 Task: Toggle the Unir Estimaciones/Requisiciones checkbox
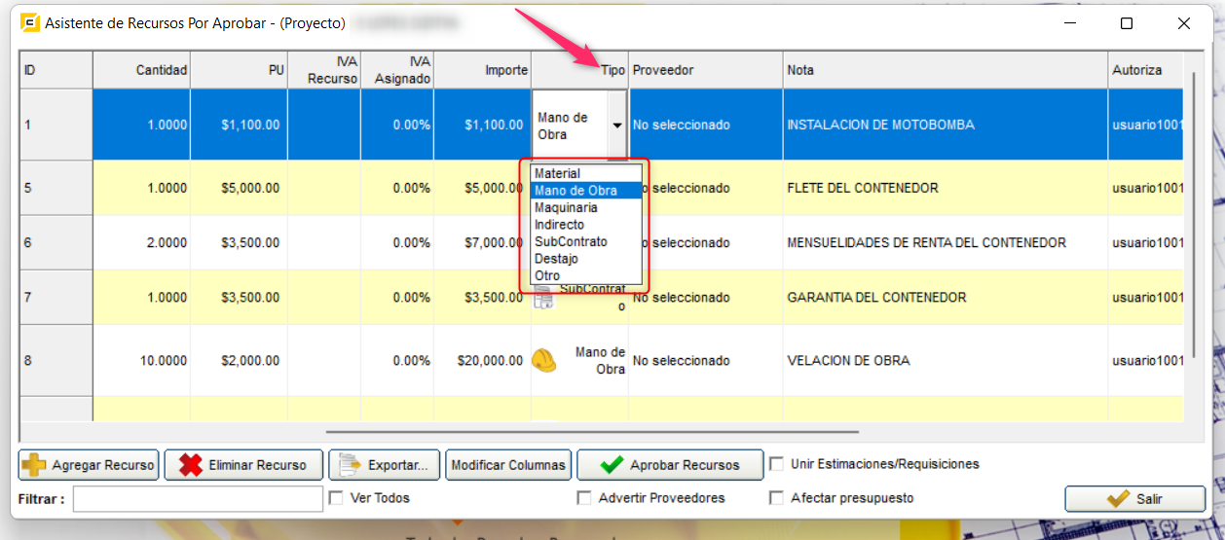776,464
